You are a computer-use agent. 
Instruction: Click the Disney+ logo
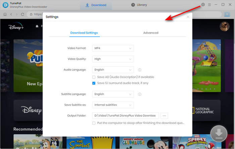point(16,26)
